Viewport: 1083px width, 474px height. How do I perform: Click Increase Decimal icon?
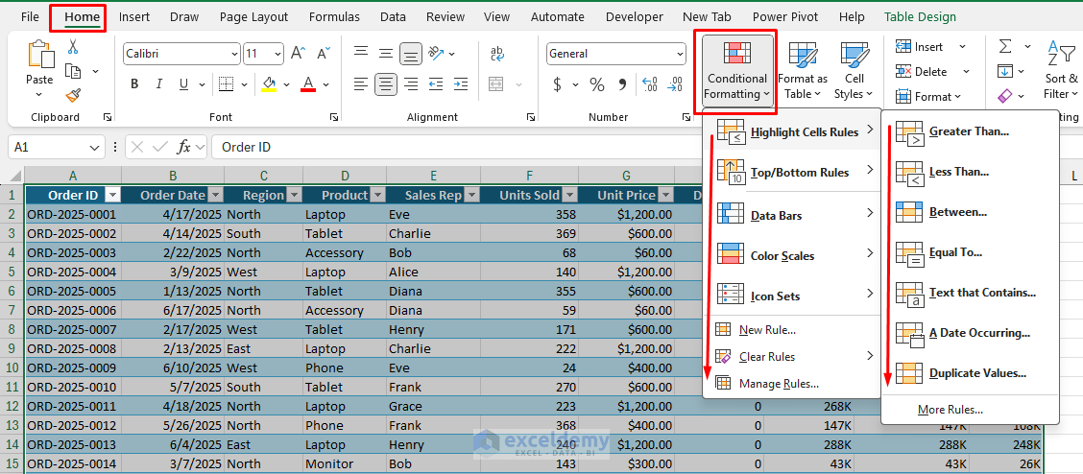(x=649, y=84)
